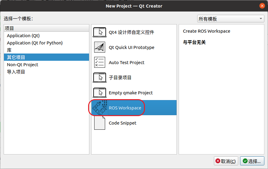Click the 取消(C) cancel button
268x169 pixels.
tap(226, 161)
